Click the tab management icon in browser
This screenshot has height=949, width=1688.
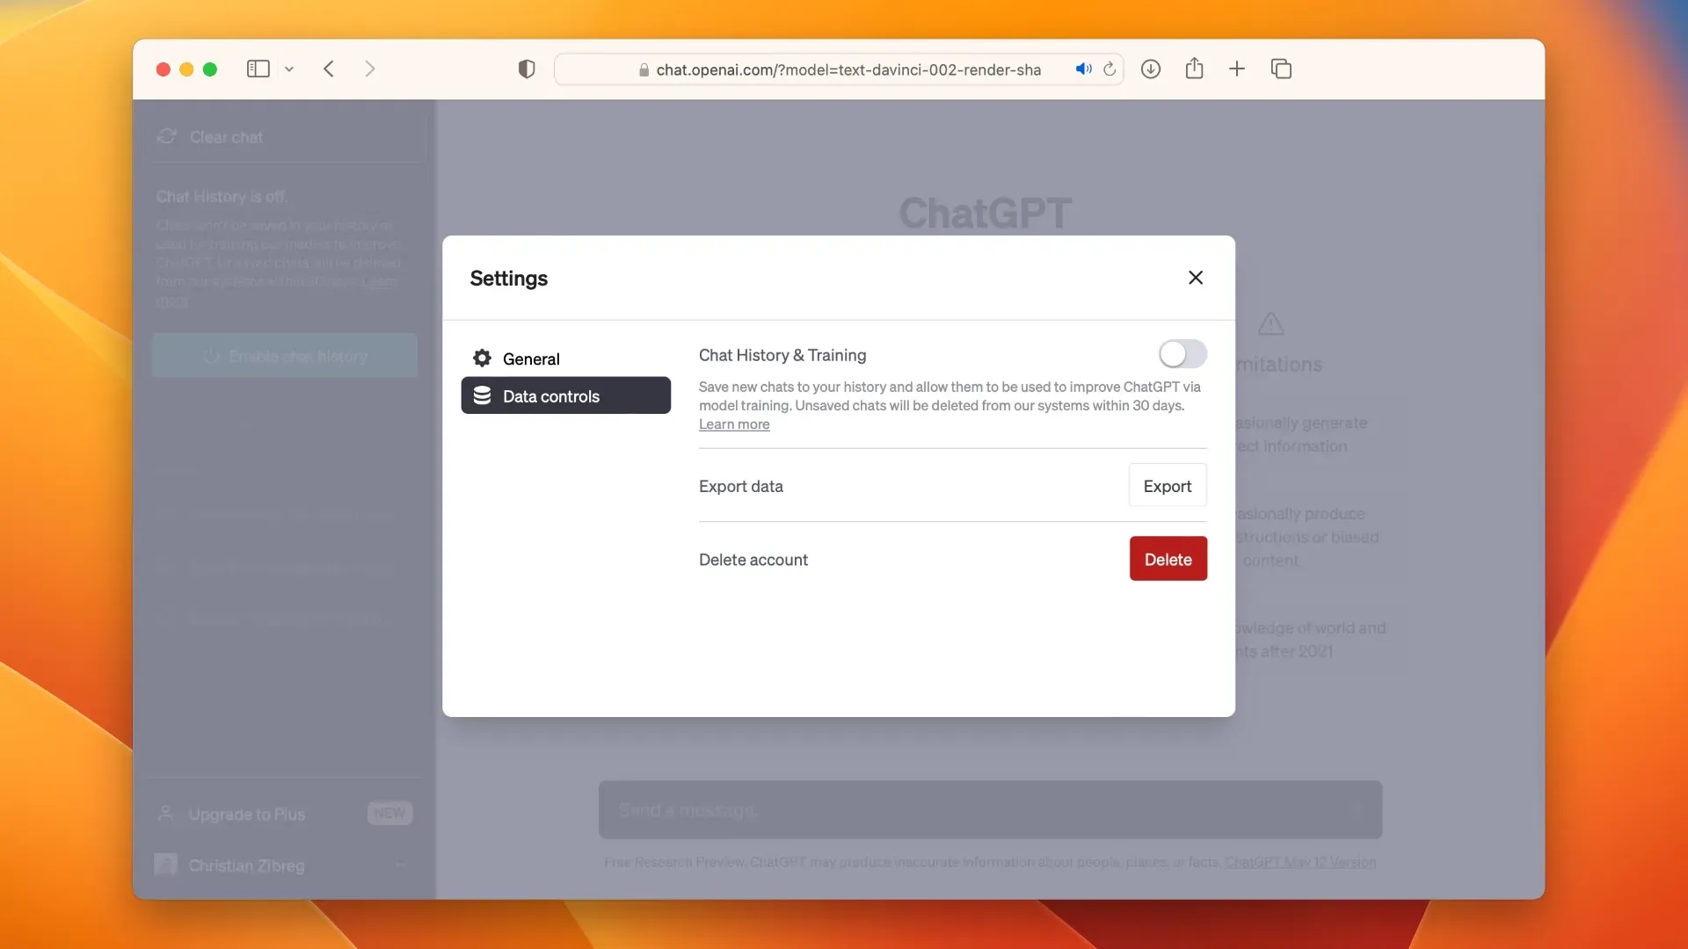tap(1280, 69)
